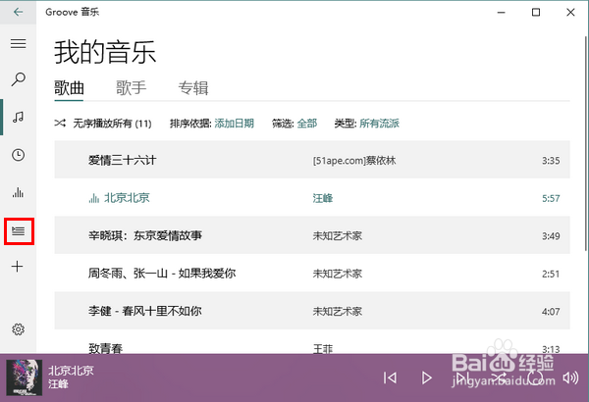Select the song 爱情三十六计
Screen dimensions: 589x402
[123, 161]
